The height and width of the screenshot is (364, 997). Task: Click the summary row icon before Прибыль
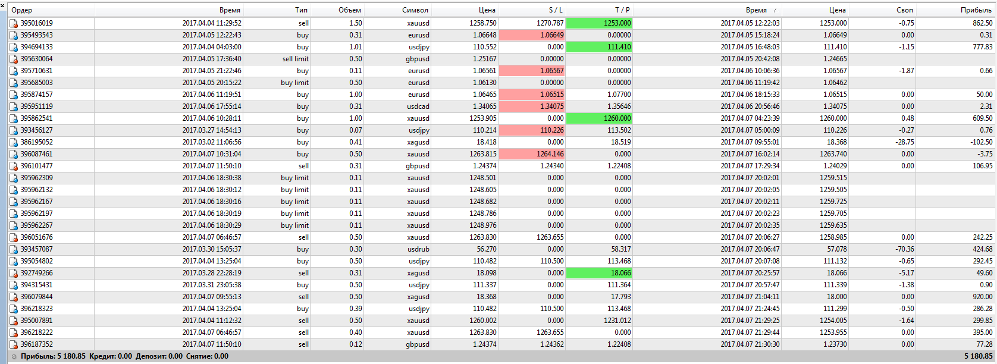[x=14, y=357]
